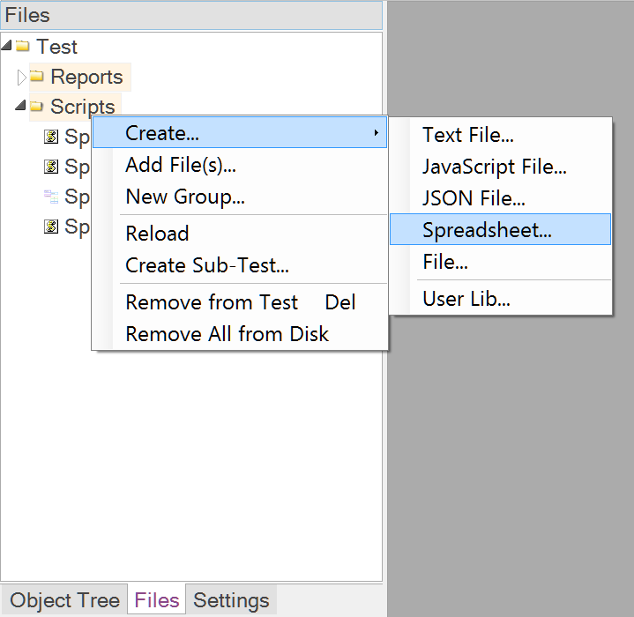Select Text File... in the submenu
Image resolution: width=634 pixels, height=617 pixels.
click(467, 135)
